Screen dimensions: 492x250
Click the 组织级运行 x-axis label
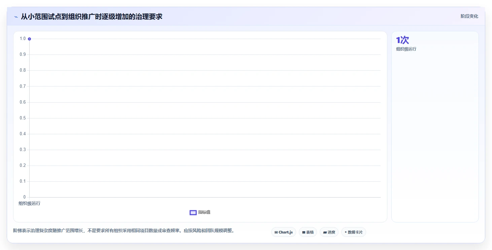pos(29,203)
